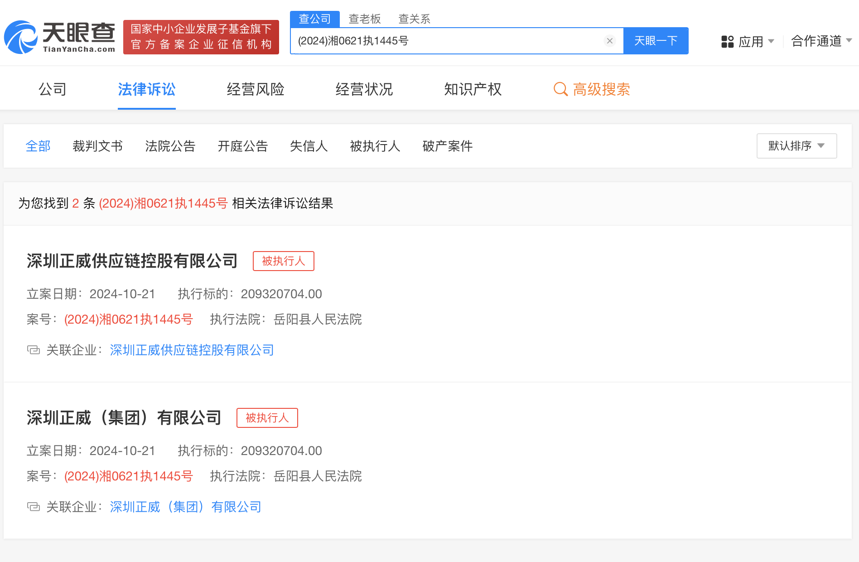This screenshot has height=562, width=859.
Task: Open the 默认排序 sort dropdown
Action: (796, 146)
